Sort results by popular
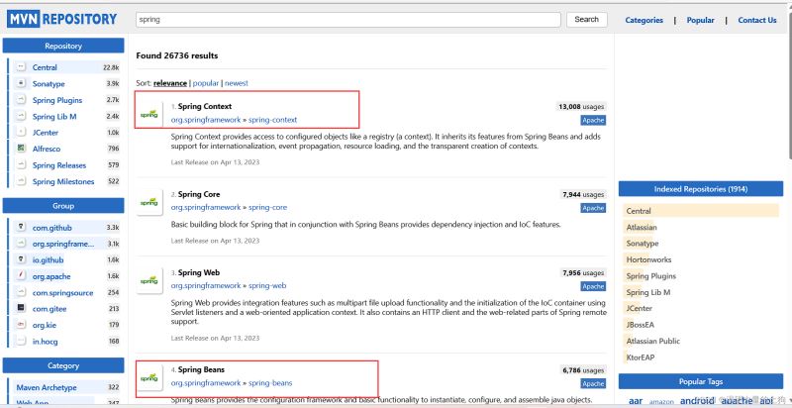Viewport: 792px width, 408px height. pyautogui.click(x=206, y=83)
